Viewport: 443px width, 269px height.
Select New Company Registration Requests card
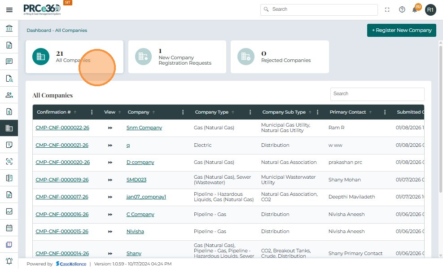coord(177,57)
